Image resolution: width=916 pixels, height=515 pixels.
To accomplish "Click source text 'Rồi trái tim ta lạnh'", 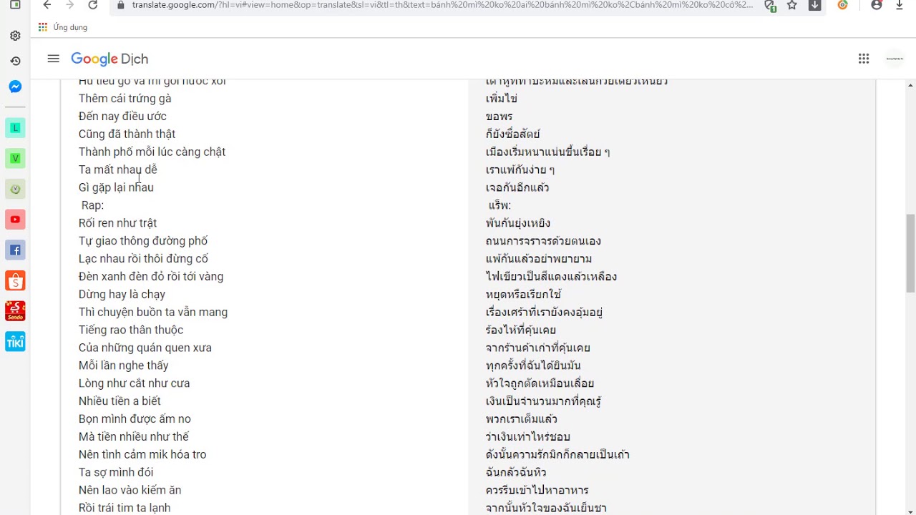I will [125, 507].
